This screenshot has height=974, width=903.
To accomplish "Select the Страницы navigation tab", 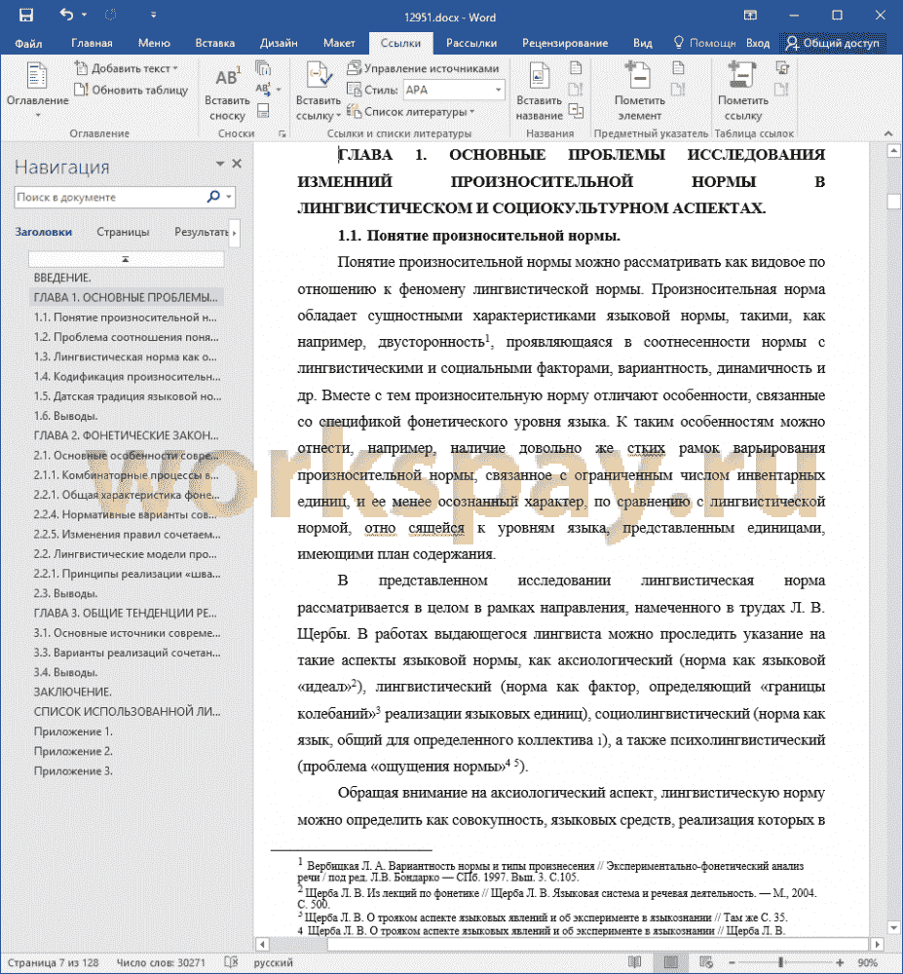I will [x=123, y=232].
